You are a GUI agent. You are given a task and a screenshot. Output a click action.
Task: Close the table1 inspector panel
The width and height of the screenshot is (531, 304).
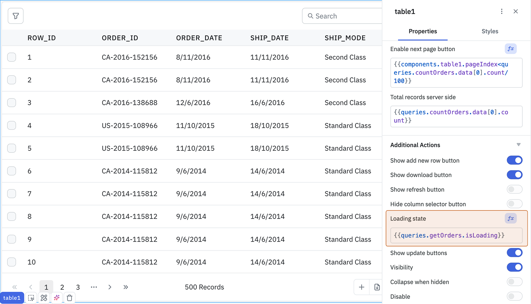tap(515, 12)
